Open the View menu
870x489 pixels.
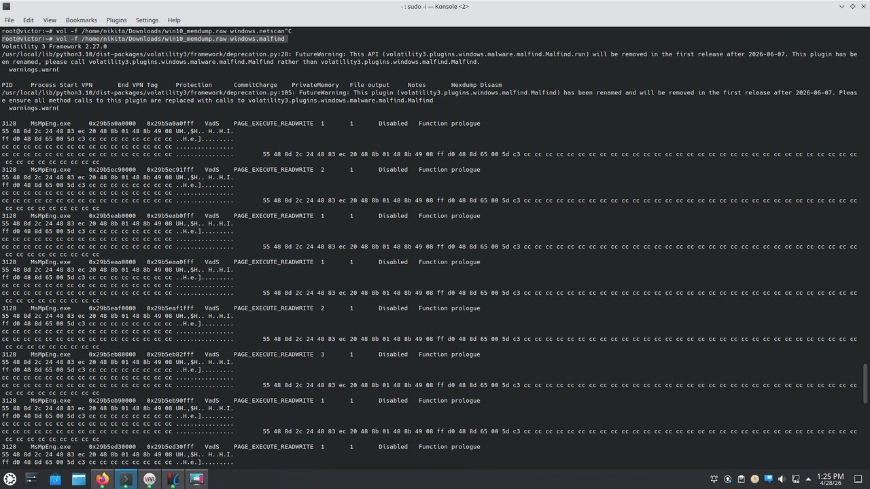coord(50,20)
